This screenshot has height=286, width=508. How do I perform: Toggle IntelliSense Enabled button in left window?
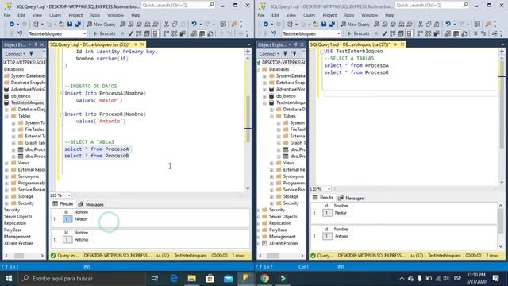[156, 33]
